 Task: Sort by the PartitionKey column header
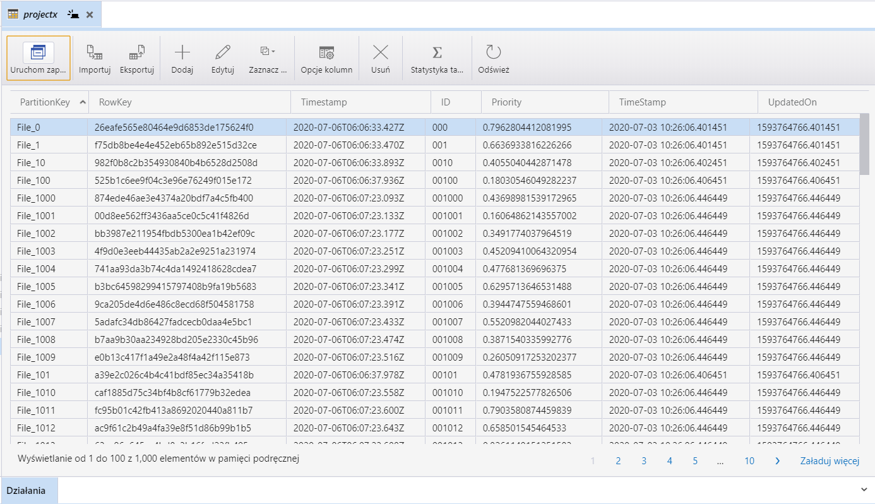click(45, 102)
